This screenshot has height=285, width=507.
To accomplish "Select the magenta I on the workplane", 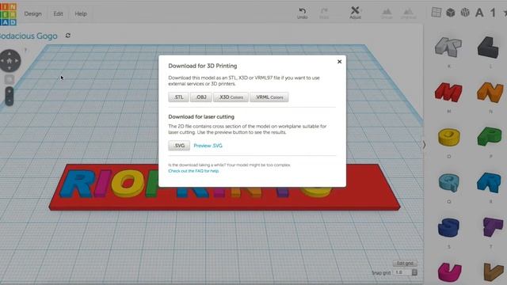I will tap(104, 183).
